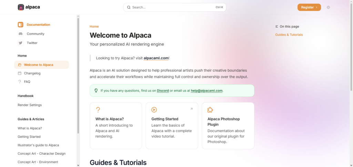The width and height of the screenshot is (353, 167).
Task: Click the Welcome to Alpaca page title
Action: pyautogui.click(x=120, y=35)
